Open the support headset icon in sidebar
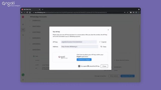Image resolution: width=161 pixels, height=90 pixels. click(x=23, y=35)
